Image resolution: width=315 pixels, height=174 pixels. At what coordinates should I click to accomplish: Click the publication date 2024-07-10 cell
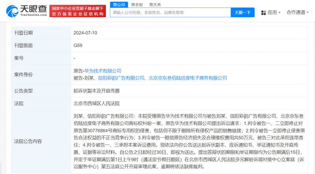tap(85, 33)
